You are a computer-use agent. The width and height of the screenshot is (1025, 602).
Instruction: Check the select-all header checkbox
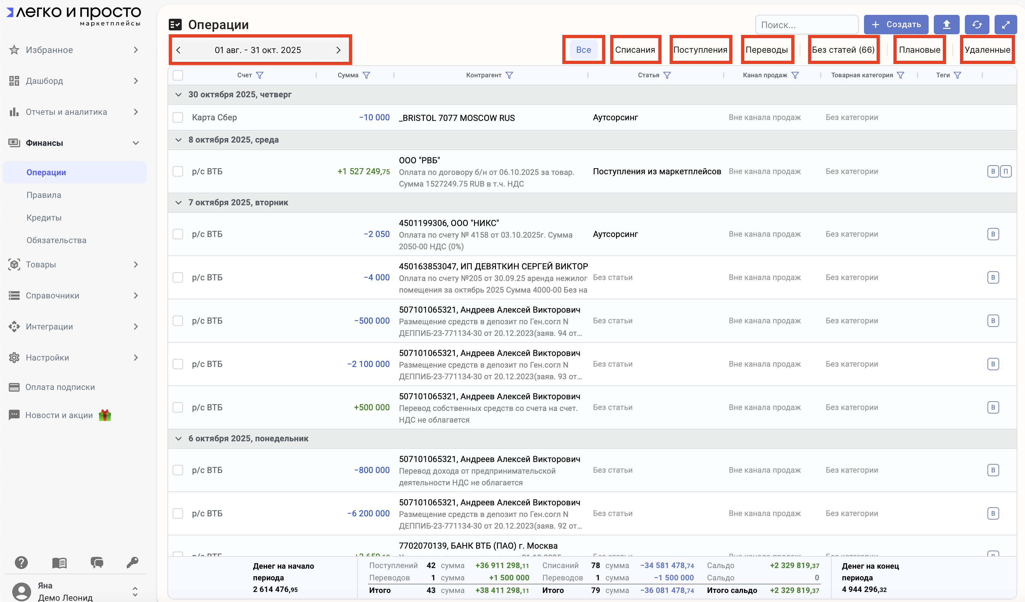point(178,75)
